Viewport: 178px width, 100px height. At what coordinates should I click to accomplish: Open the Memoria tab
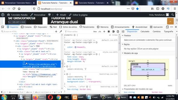click(103, 27)
